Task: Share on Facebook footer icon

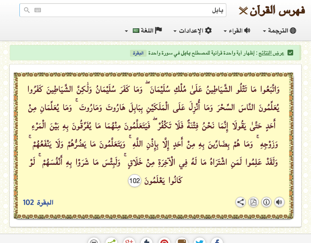Action: pos(217,241)
